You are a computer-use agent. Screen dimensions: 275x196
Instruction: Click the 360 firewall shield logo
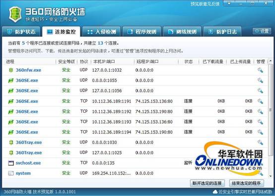click(x=15, y=14)
